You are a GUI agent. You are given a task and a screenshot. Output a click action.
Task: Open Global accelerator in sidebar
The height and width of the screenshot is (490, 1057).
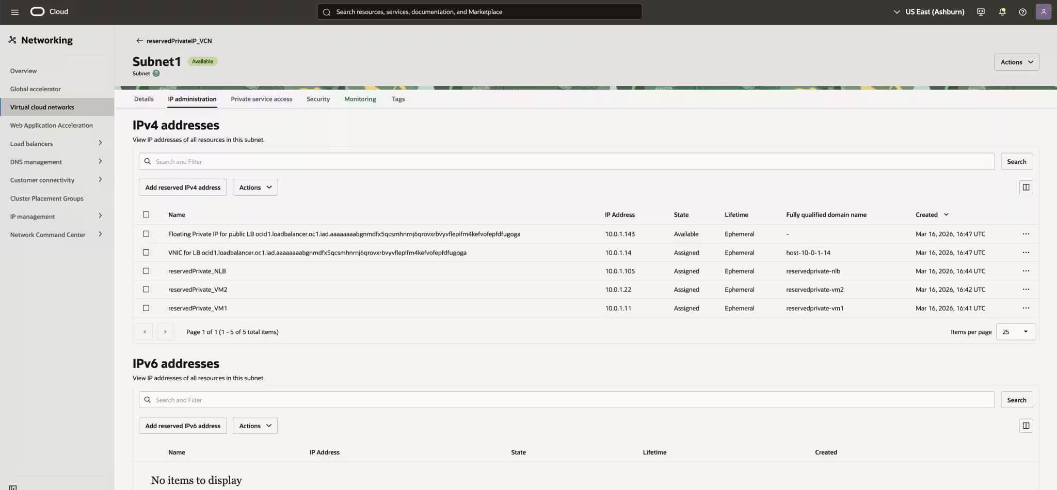(x=35, y=89)
